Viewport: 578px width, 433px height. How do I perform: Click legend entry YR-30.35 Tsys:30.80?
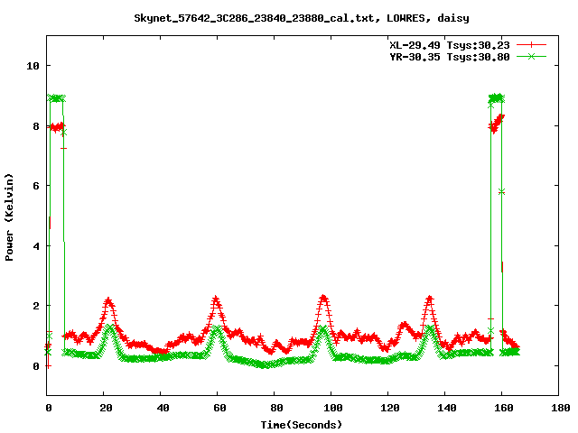tap(450, 57)
